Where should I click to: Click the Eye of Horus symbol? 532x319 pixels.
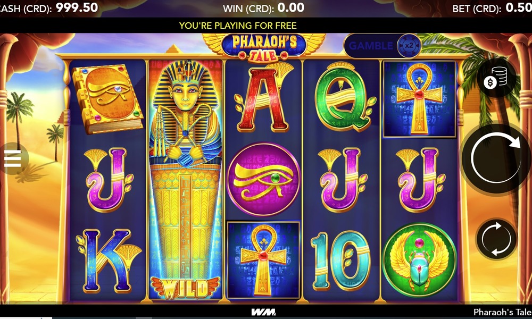pos(263,179)
